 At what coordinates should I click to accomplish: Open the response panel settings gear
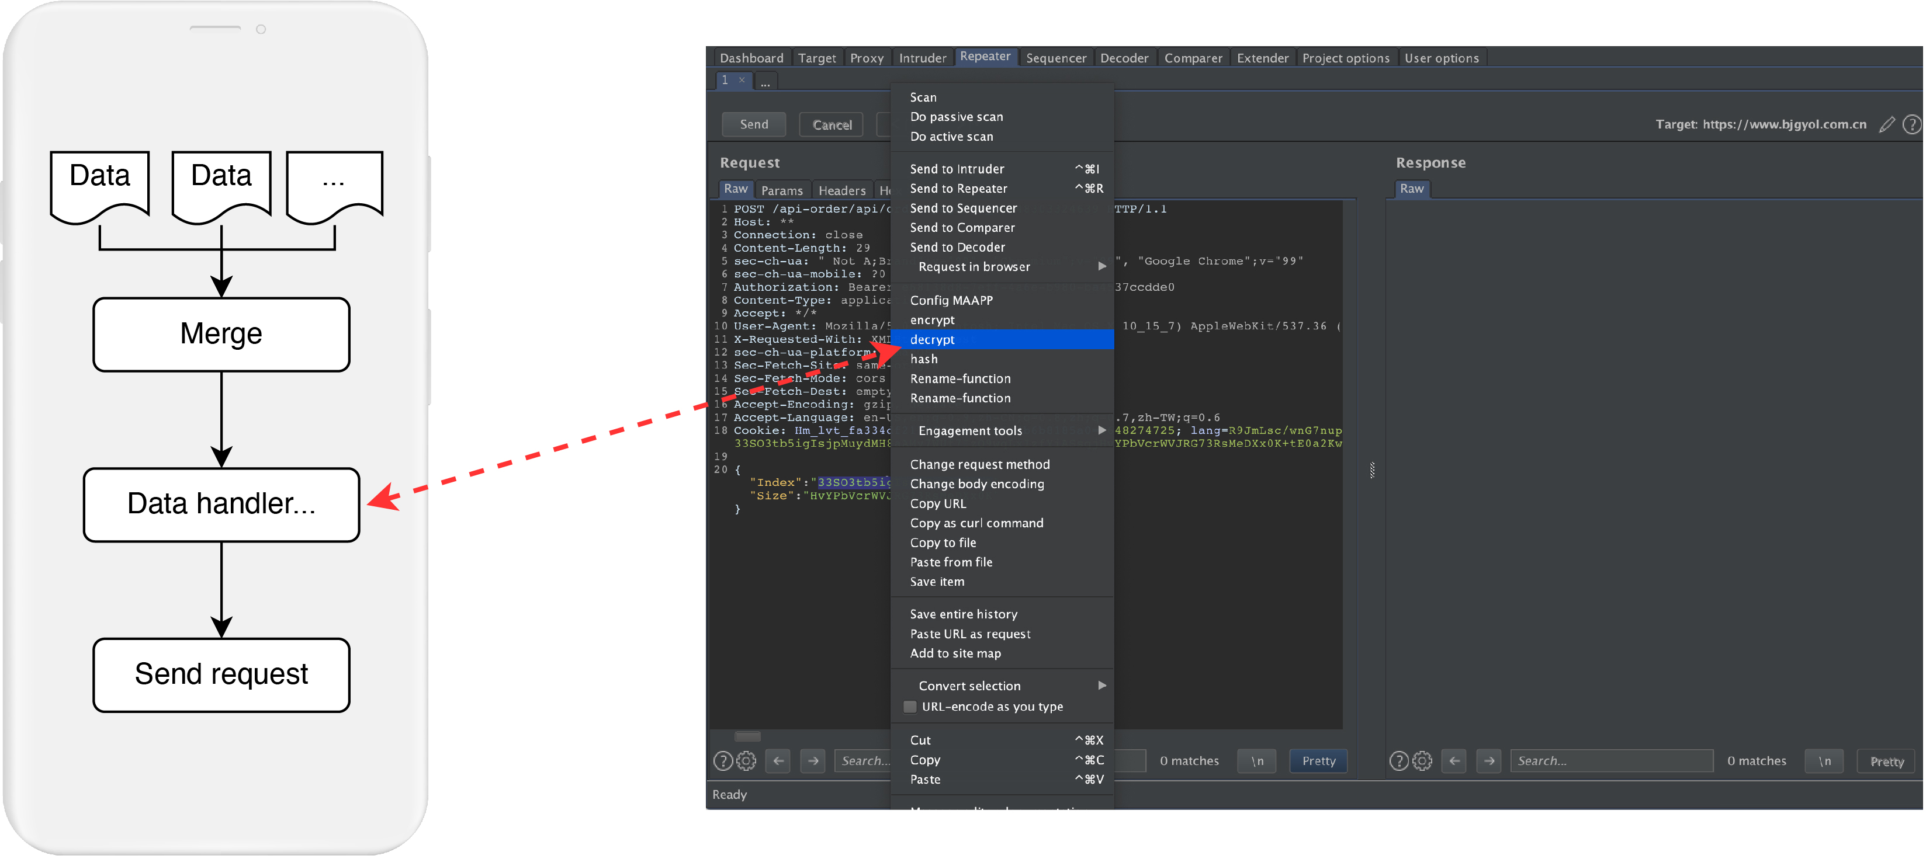coord(1422,760)
